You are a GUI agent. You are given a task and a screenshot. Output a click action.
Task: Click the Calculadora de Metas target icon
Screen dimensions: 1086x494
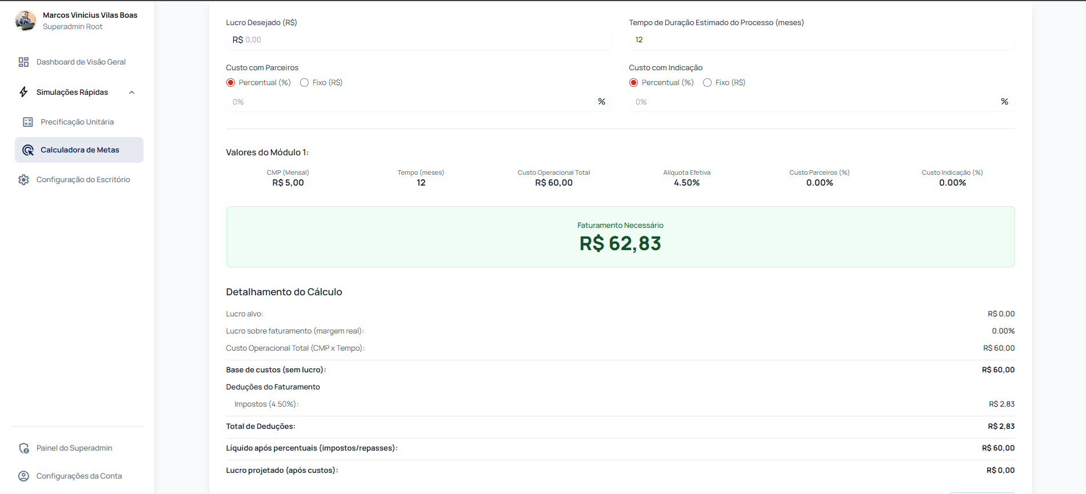pos(28,150)
